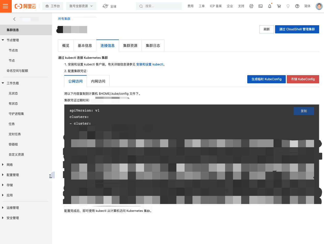This screenshot has height=244, width=324.
Task: Click 吊销 KubeConfig button
Action: 303,79
